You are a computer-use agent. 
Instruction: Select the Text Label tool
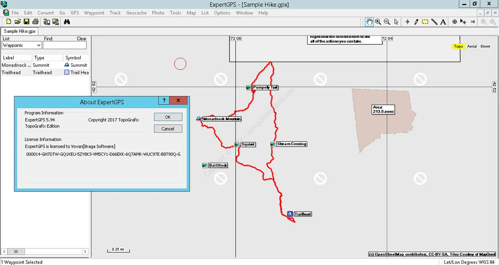(x=443, y=22)
